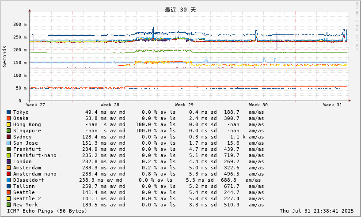Click Frankfurt-nano's 719.7 am/as value
Viewport: 361px width, 217px height.
pyautogui.click(x=232, y=155)
